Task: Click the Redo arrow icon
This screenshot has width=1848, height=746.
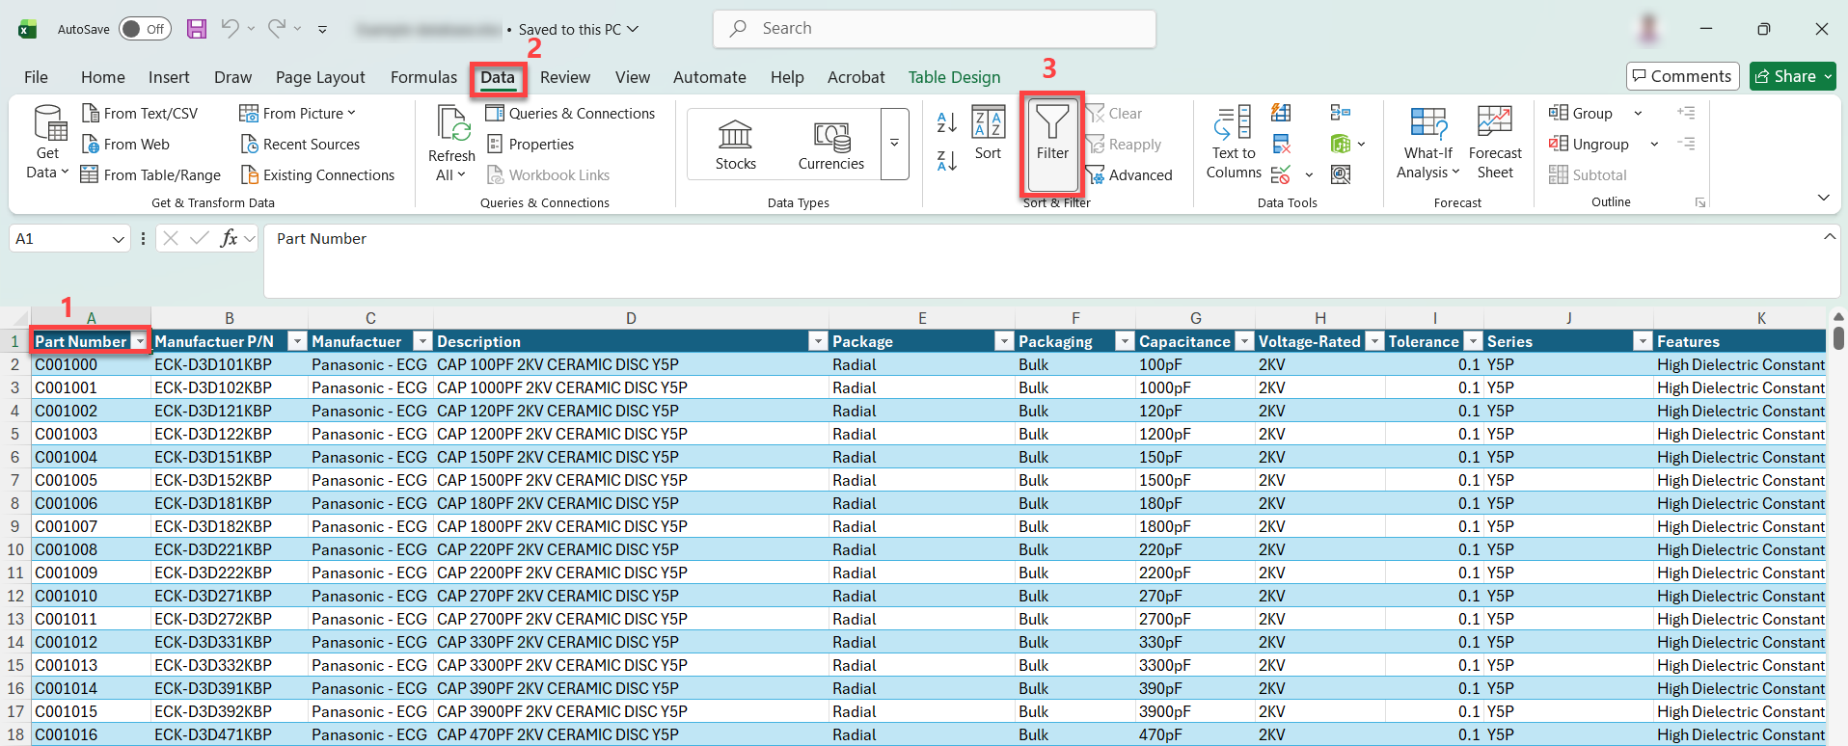Action: (277, 29)
